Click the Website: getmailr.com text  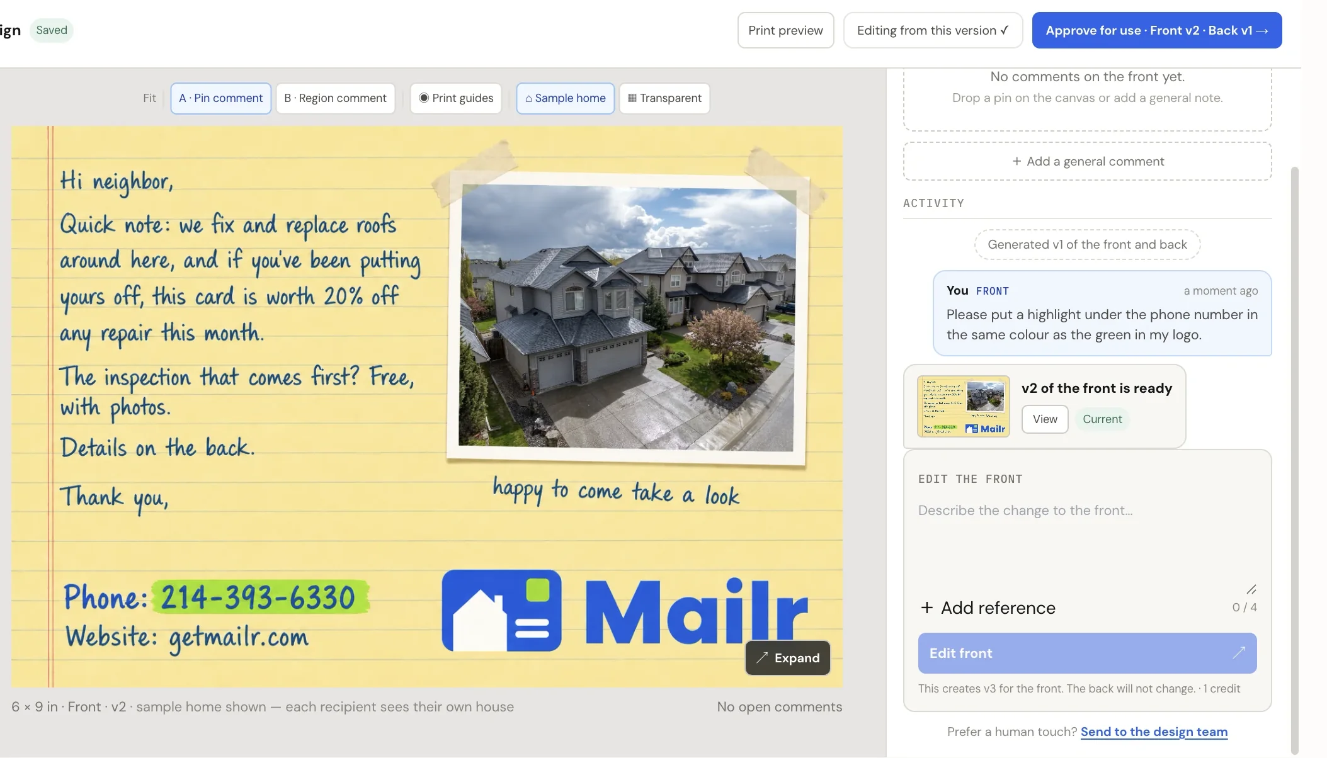click(186, 637)
